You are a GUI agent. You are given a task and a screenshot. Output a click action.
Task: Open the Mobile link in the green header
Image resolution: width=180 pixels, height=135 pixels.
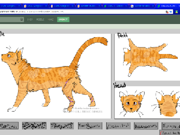pyautogui.click(x=40, y=19)
